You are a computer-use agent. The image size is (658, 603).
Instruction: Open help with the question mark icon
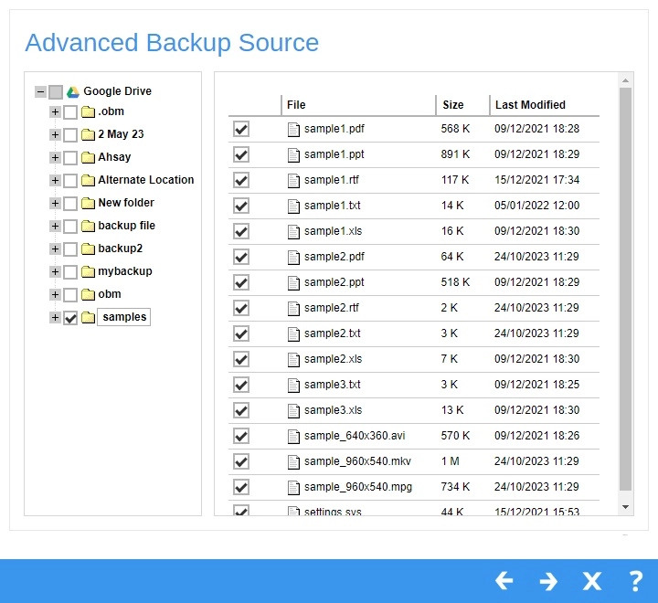click(x=637, y=581)
